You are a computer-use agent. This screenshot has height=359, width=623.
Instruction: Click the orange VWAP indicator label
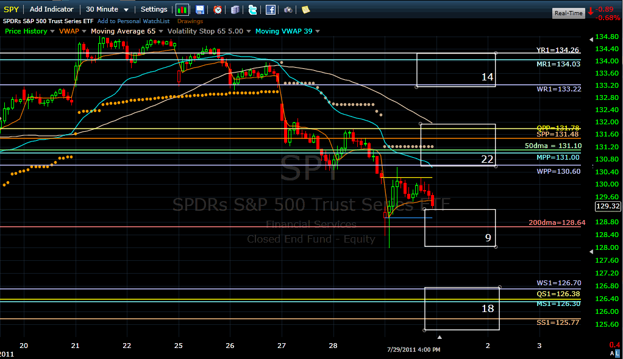click(69, 31)
